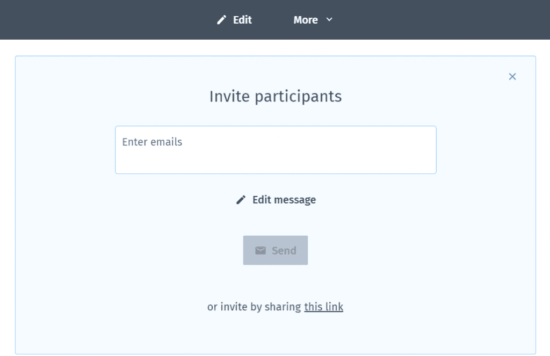Open the More menu in top bar
The height and width of the screenshot is (356, 550).
tap(313, 20)
